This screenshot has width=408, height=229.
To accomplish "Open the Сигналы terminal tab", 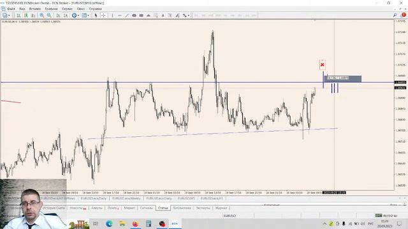I will point(146,208).
